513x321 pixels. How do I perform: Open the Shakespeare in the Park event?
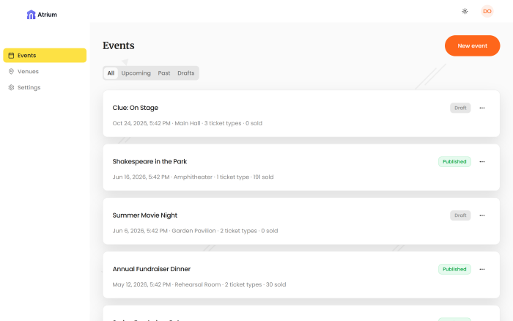pos(155,161)
